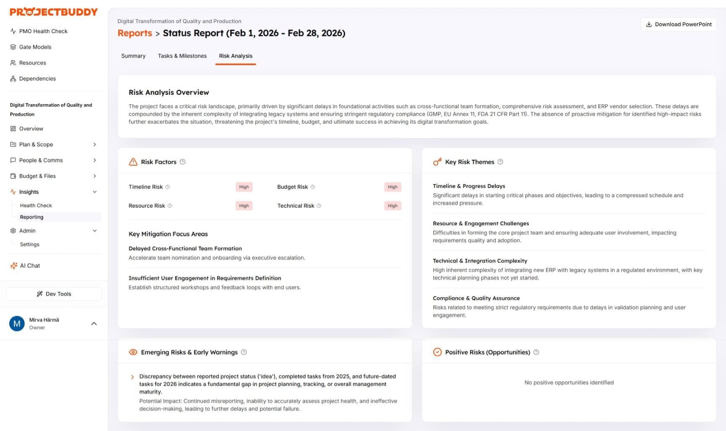
Task: Expand the Plan & Scope menu chevron
Action: [x=95, y=145]
